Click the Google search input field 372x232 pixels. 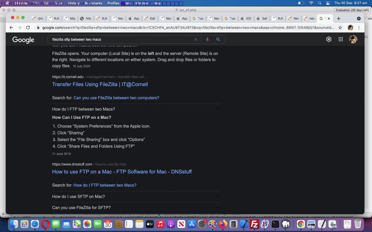(121, 39)
